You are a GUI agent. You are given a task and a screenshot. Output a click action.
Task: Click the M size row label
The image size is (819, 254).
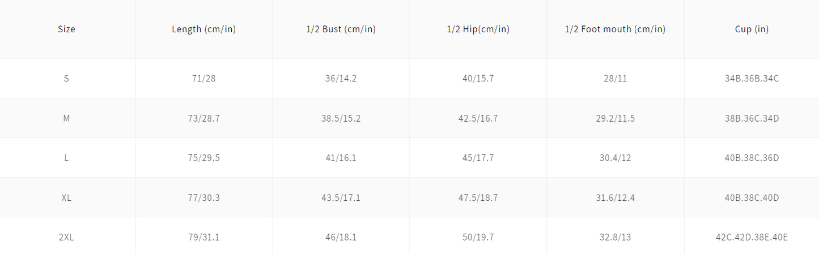tap(66, 118)
